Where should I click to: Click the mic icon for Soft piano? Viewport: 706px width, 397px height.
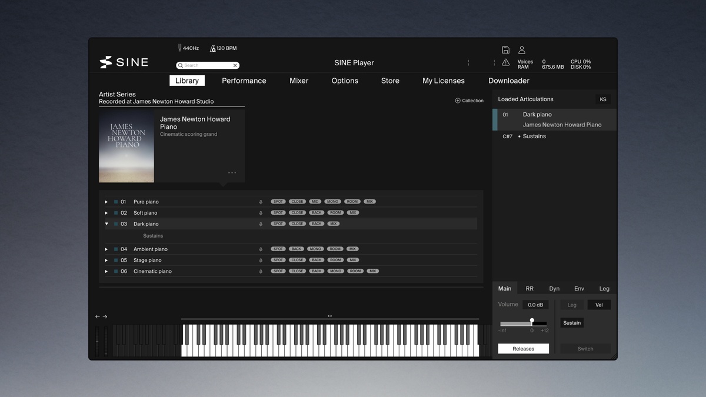coord(261,213)
